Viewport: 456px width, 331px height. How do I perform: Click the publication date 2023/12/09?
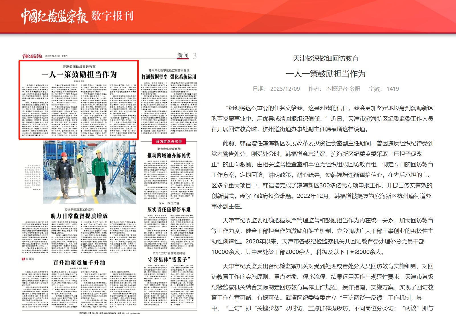[285, 89]
